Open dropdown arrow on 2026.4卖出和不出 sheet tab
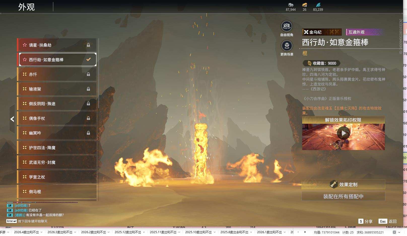 42,232
